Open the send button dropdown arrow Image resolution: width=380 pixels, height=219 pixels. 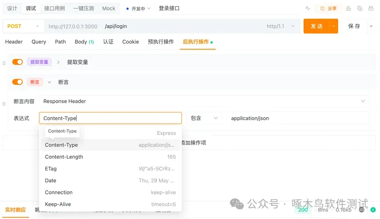point(334,26)
